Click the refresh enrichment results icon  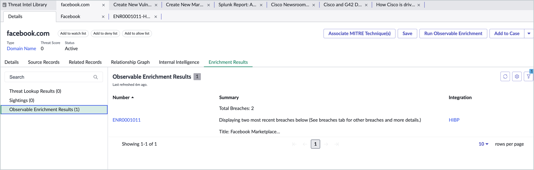click(505, 77)
